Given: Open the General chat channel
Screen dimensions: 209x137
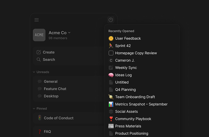Looking at the screenshot, I should (50, 82).
